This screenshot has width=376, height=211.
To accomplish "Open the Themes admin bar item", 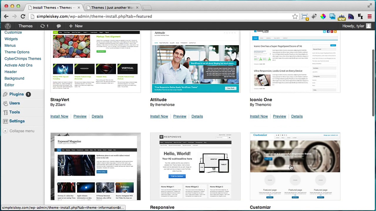I will (26, 26).
